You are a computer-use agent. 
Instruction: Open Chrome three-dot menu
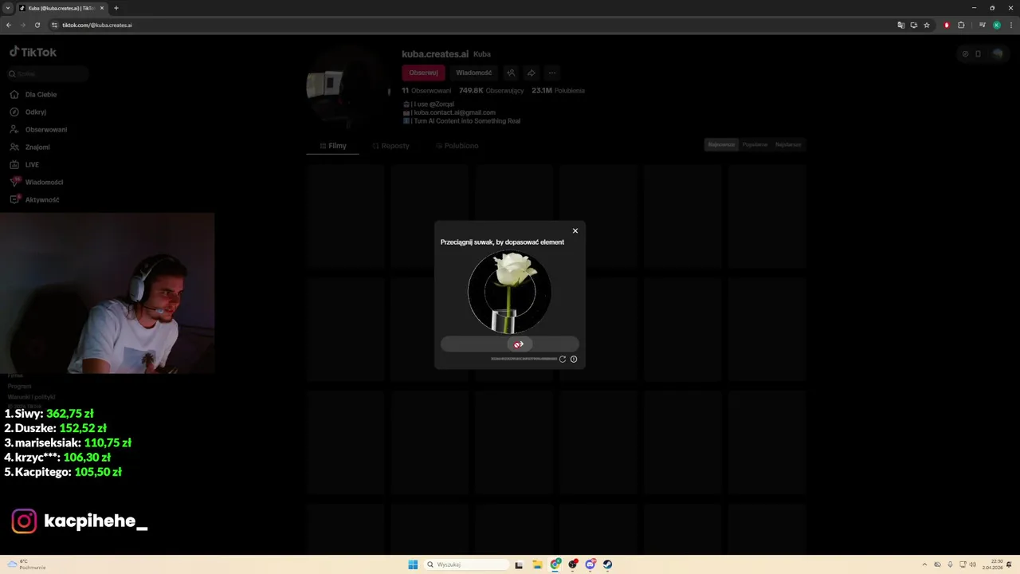pyautogui.click(x=1010, y=25)
